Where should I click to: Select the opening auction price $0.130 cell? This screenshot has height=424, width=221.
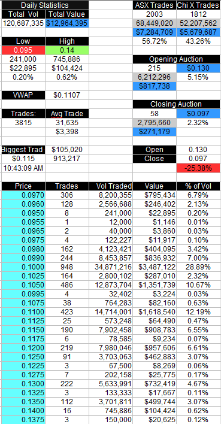(198, 68)
